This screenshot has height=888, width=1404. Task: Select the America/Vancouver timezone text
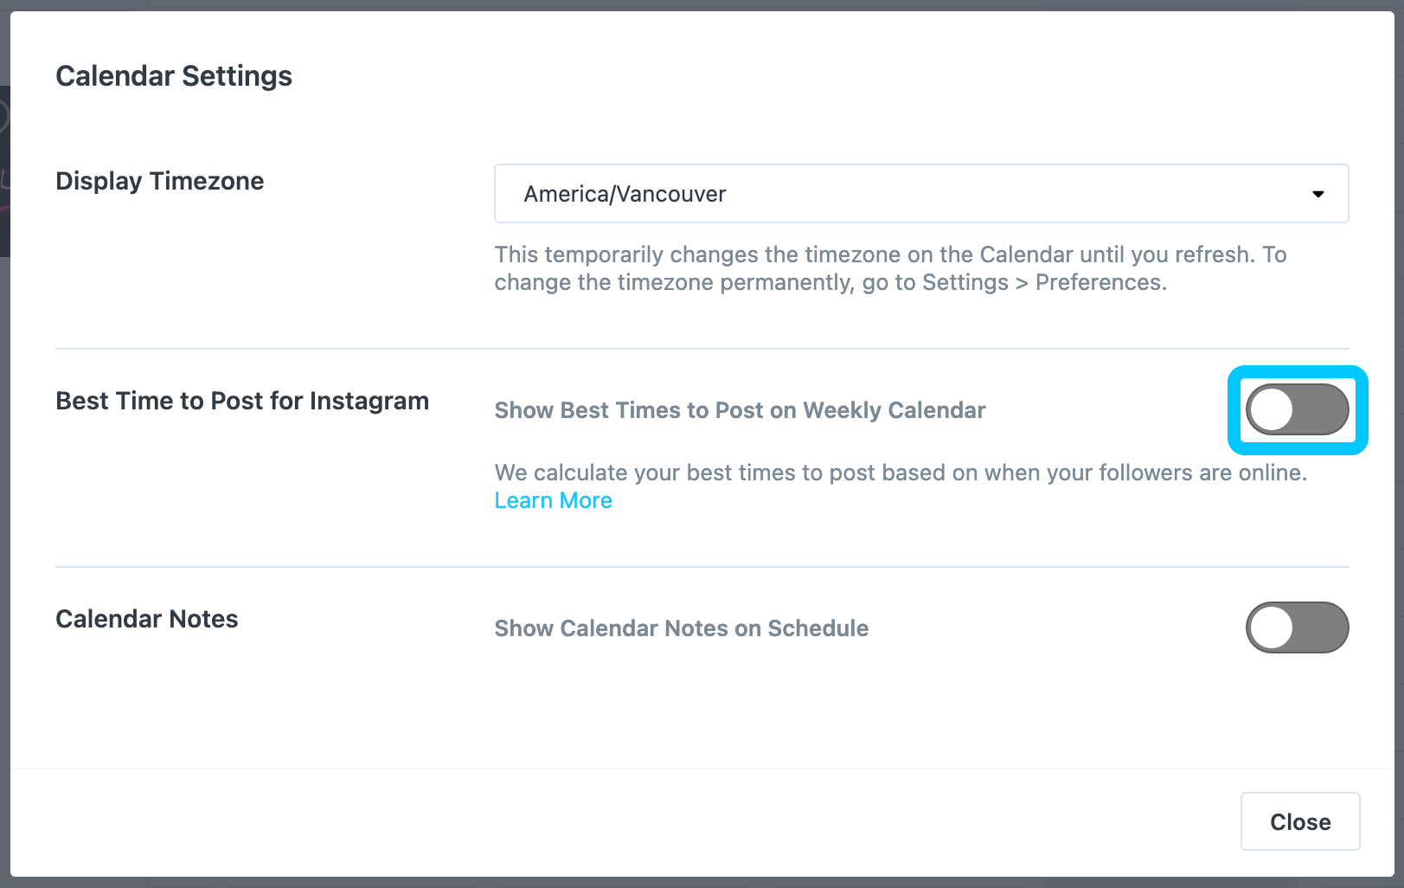tap(625, 194)
